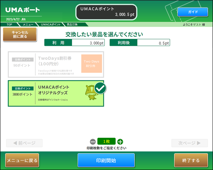213x170 pixels.
Task: Click the UMACAポイント balance display
Action: (106, 12)
